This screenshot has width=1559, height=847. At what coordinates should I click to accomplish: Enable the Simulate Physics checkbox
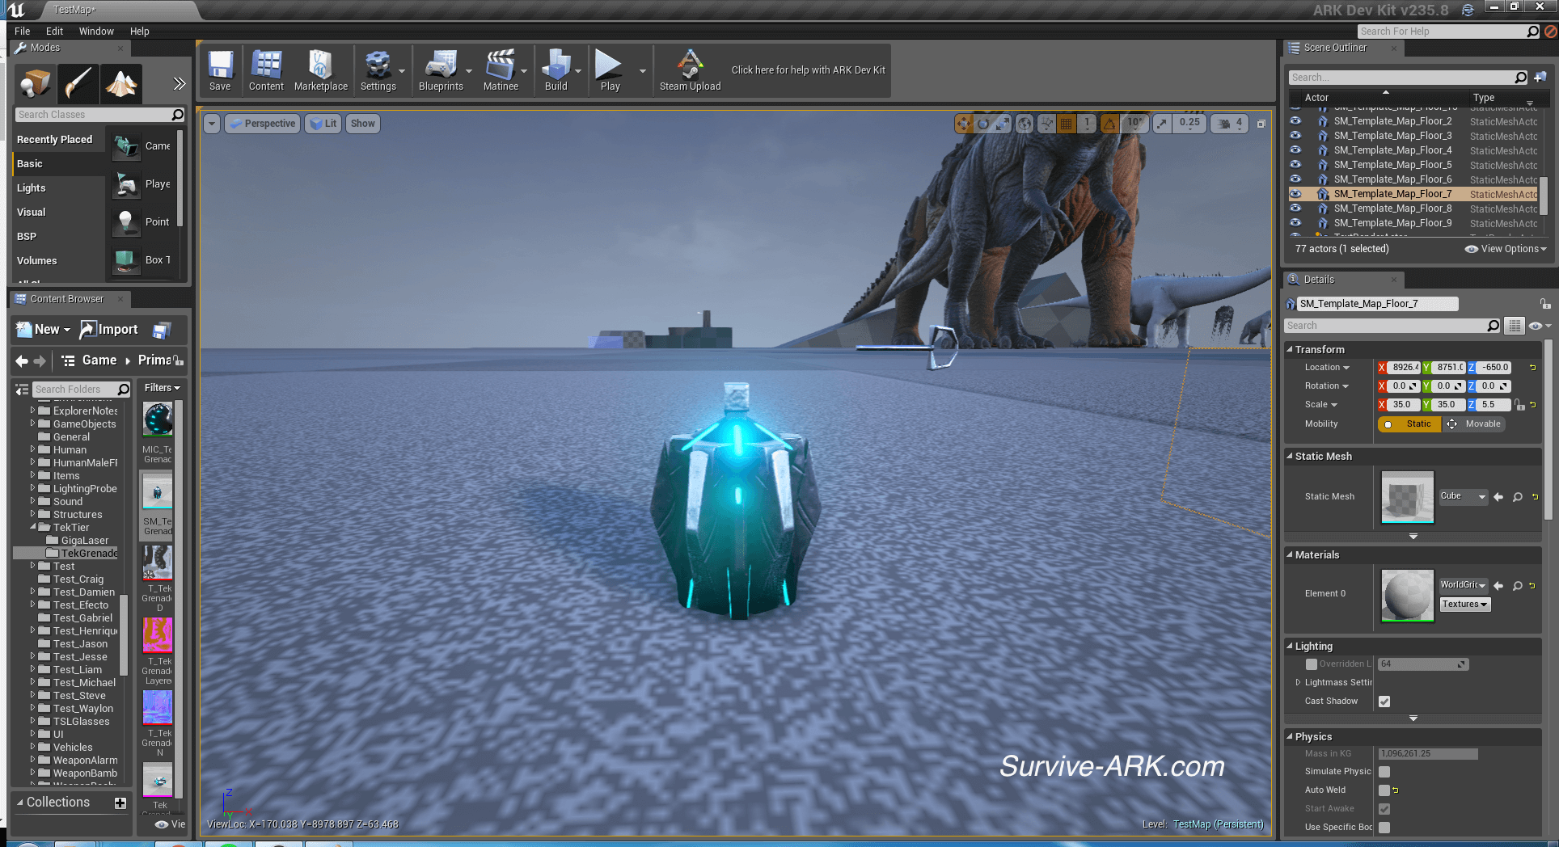click(x=1384, y=772)
